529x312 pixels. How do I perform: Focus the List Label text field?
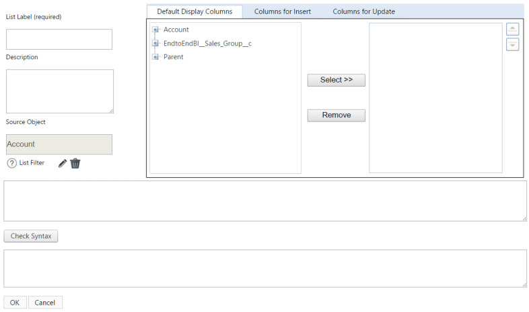point(59,40)
